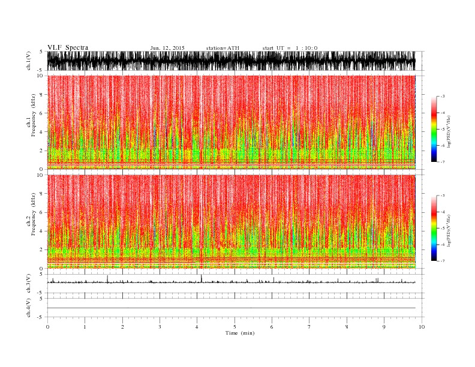Click the "ch.3(V)" axis label
The image size is (475, 367).
29,283
